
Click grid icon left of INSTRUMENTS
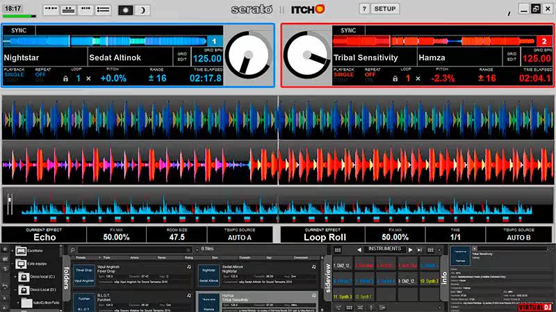pos(338,250)
